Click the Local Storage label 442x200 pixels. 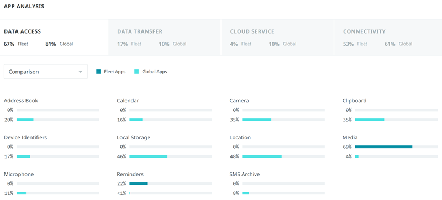coord(133,138)
